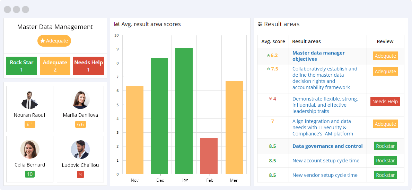This screenshot has height=190, width=412.
Task: Click the name Mariia Danilova
Action: click(80, 115)
